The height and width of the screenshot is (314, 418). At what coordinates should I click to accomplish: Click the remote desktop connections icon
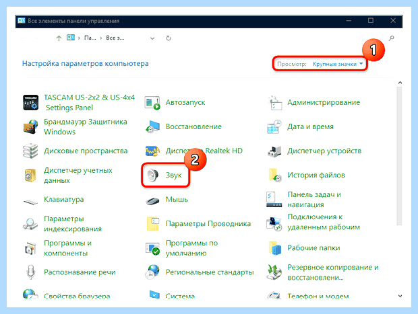point(274,224)
